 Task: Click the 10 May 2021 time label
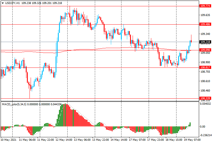[x=9, y=140]
